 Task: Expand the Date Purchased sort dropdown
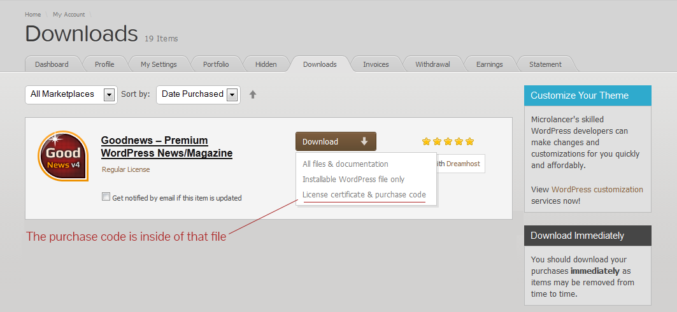232,95
